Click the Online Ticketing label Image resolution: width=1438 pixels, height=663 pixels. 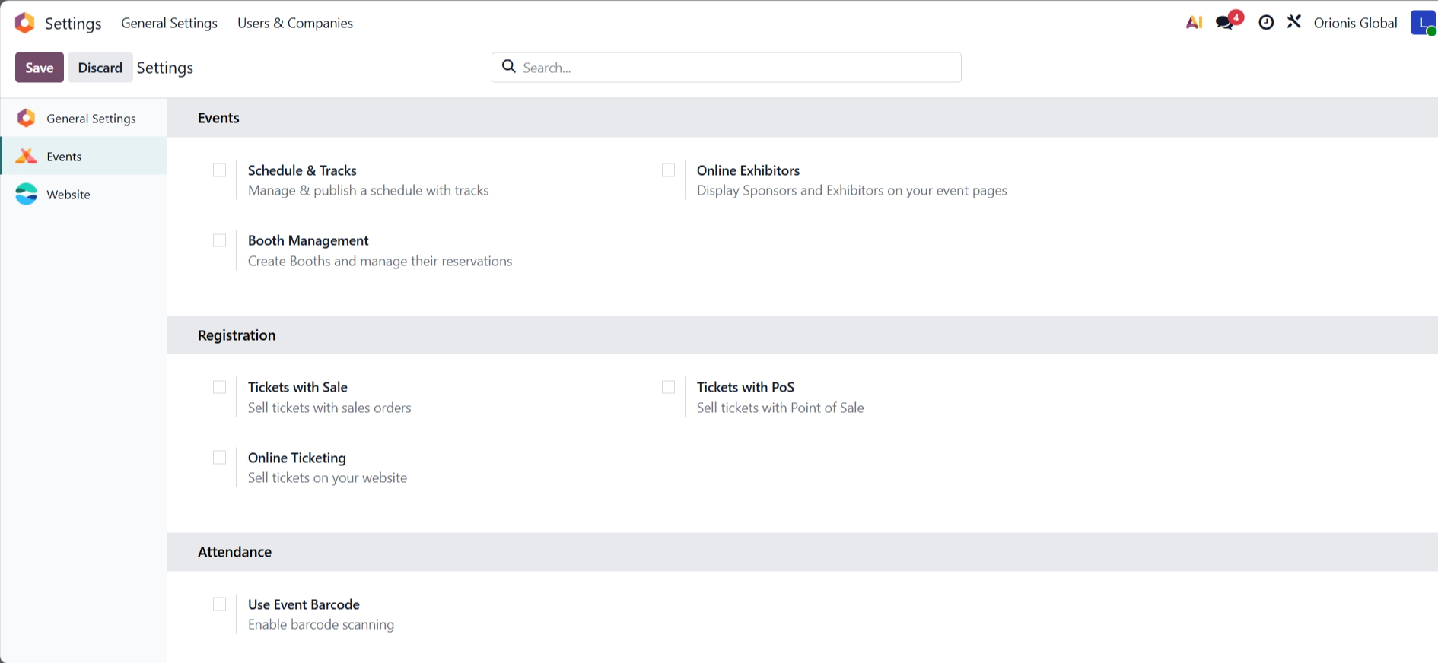point(297,458)
